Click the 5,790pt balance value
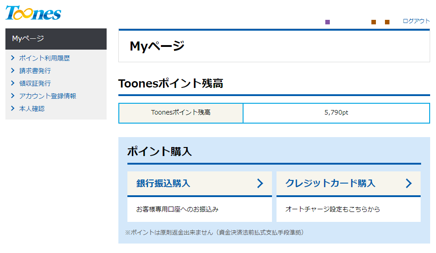Screen dimensions: 436x253 (336, 113)
